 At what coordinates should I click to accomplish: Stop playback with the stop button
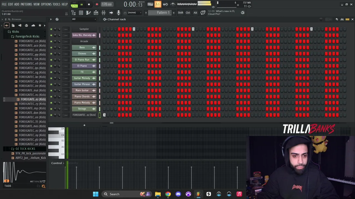[x=89, y=4]
